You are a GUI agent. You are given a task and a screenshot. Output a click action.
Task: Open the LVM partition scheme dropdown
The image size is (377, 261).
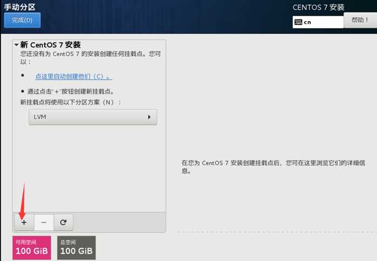93,117
